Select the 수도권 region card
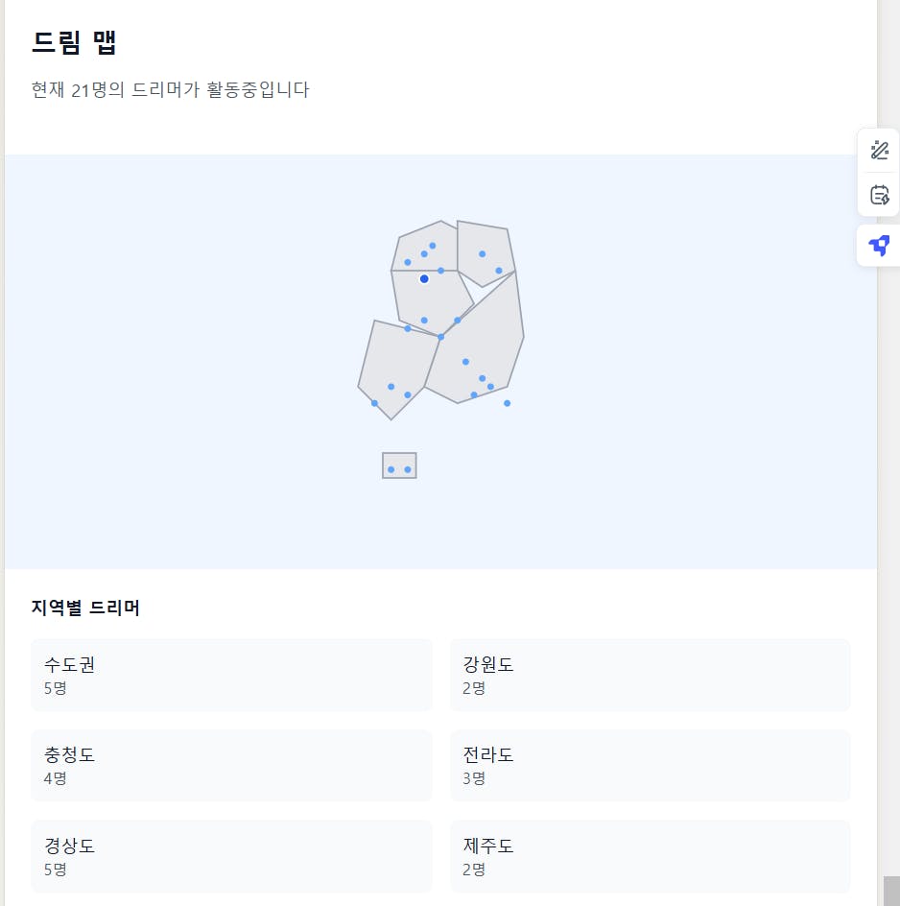900x906 pixels. click(231, 675)
